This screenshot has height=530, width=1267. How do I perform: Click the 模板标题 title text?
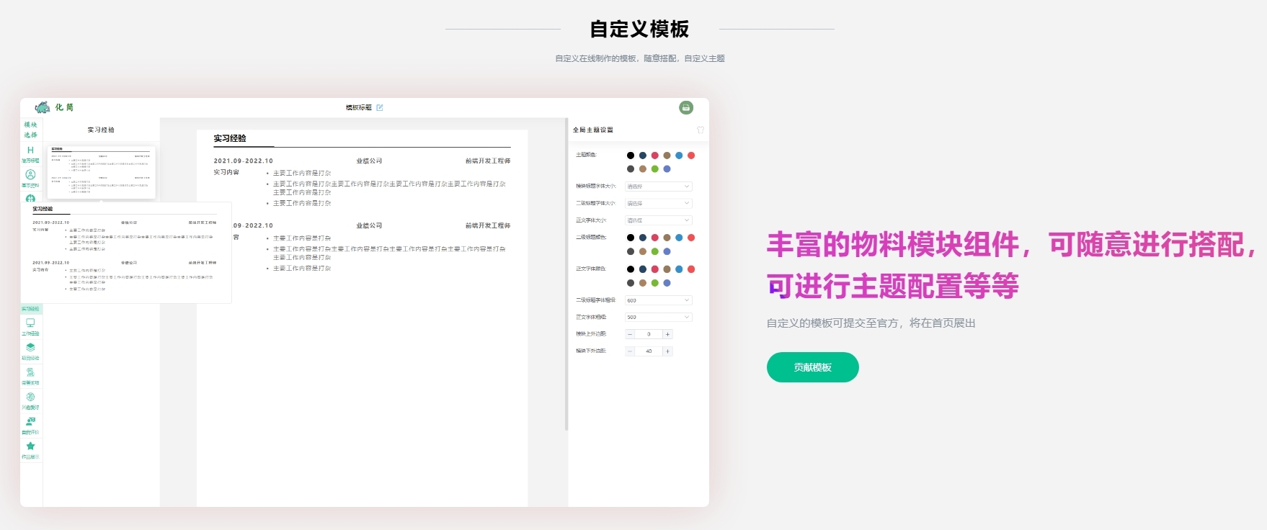click(x=359, y=107)
